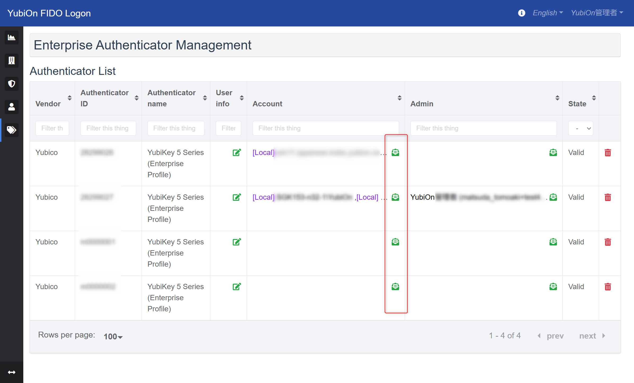Open the shield security sidebar icon
Image resolution: width=634 pixels, height=383 pixels.
[11, 84]
